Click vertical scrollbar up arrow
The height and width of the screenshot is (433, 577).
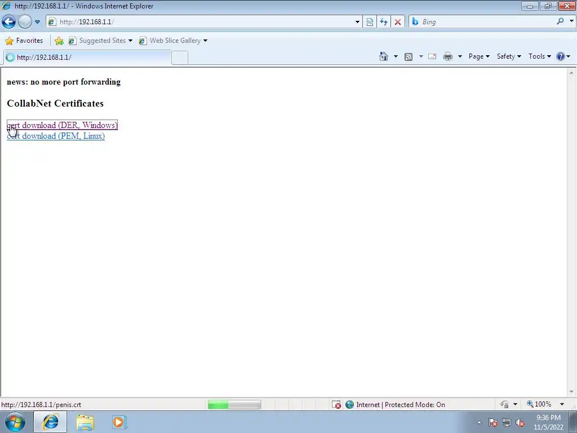pyautogui.click(x=571, y=73)
